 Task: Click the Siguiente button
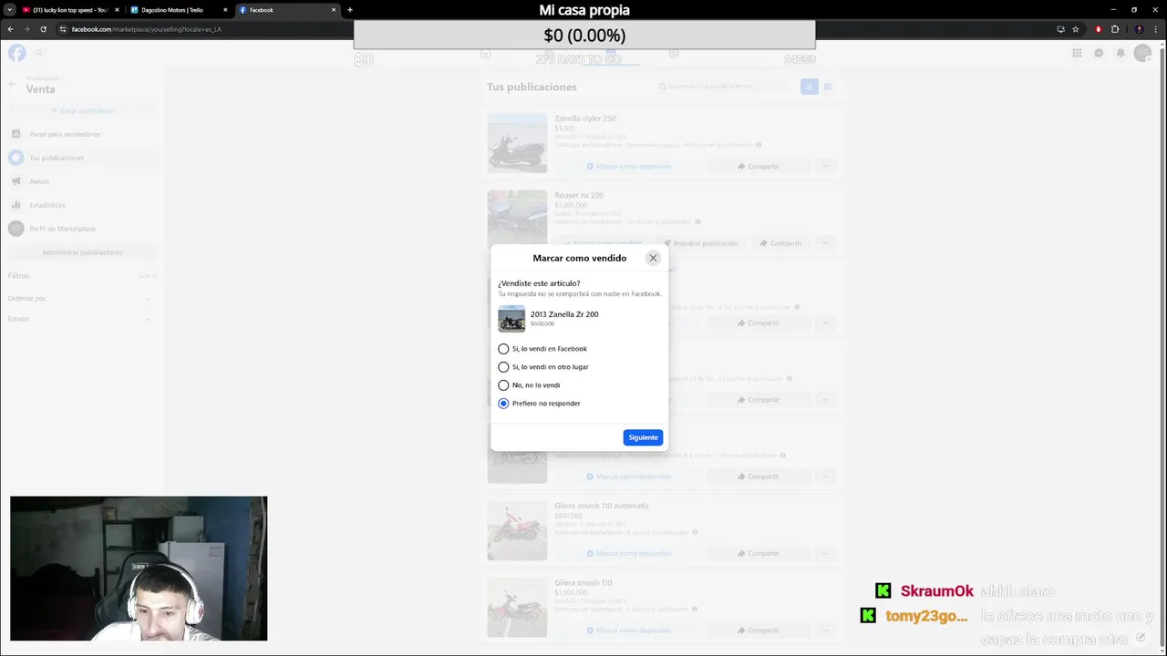[x=643, y=437]
